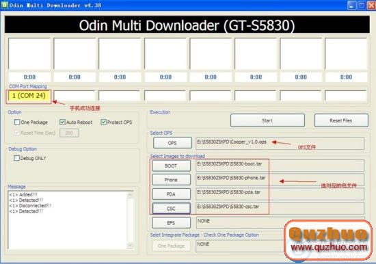Viewport: 376px width, 264px height.
Task: Click the PDA file button
Action: (171, 194)
